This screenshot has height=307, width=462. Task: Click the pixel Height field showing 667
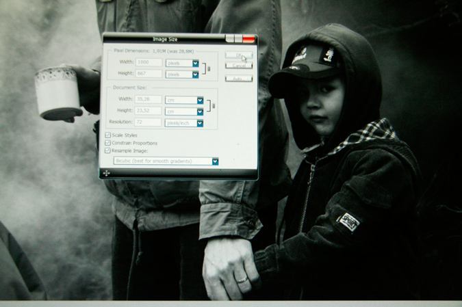149,74
